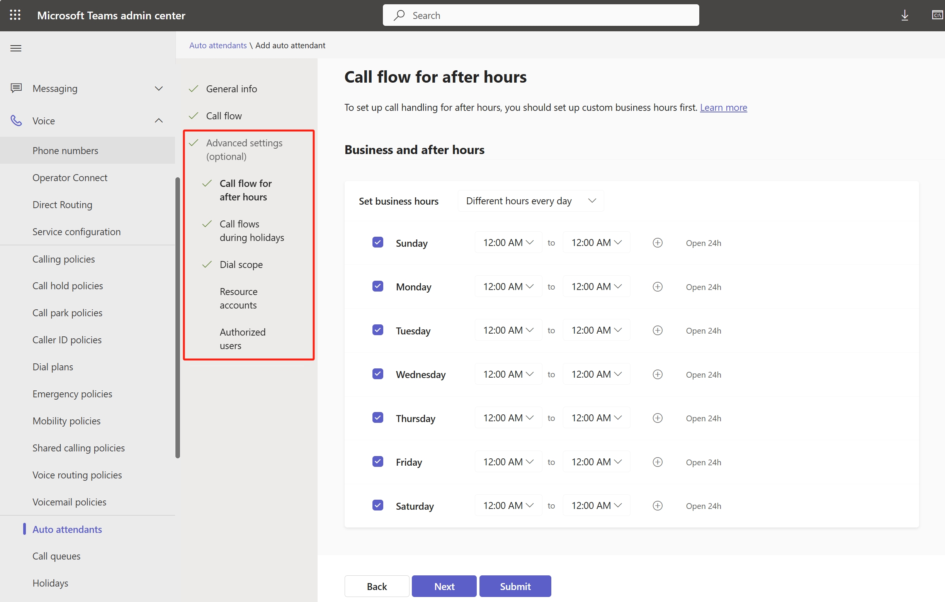
Task: Open Monday start time dropdown
Action: [508, 287]
